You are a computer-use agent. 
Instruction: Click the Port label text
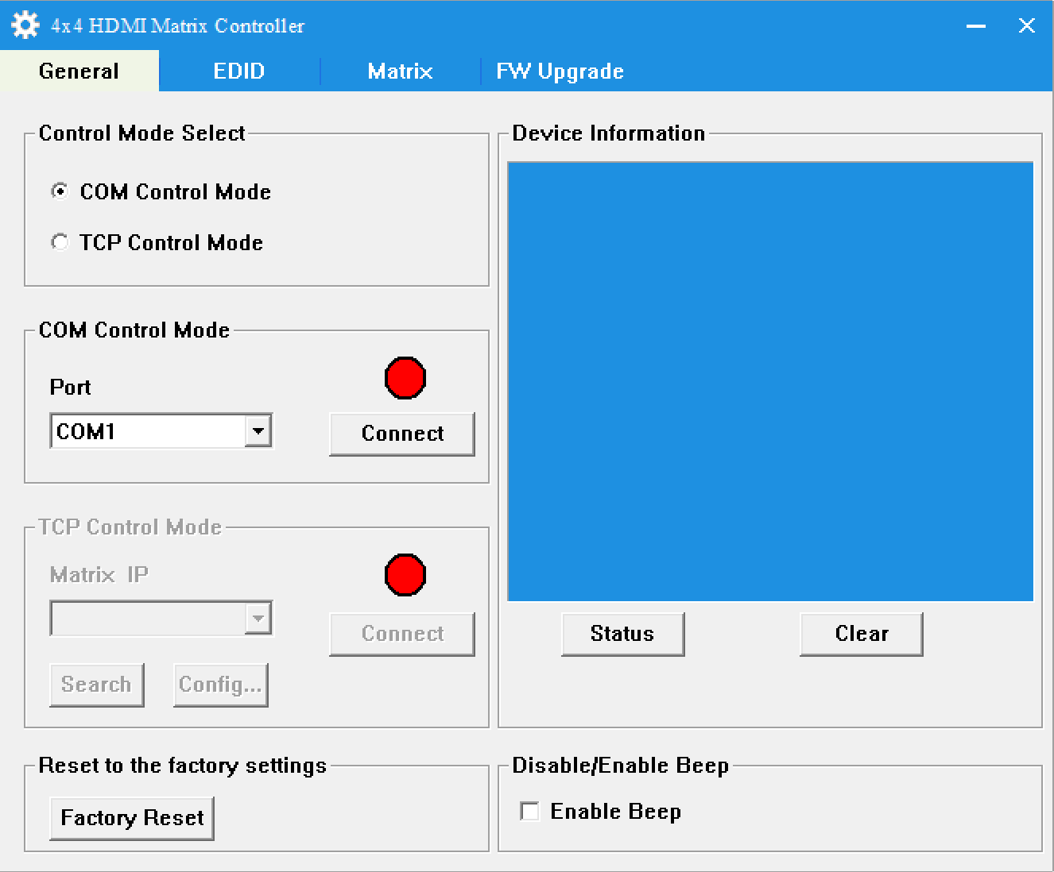(70, 388)
